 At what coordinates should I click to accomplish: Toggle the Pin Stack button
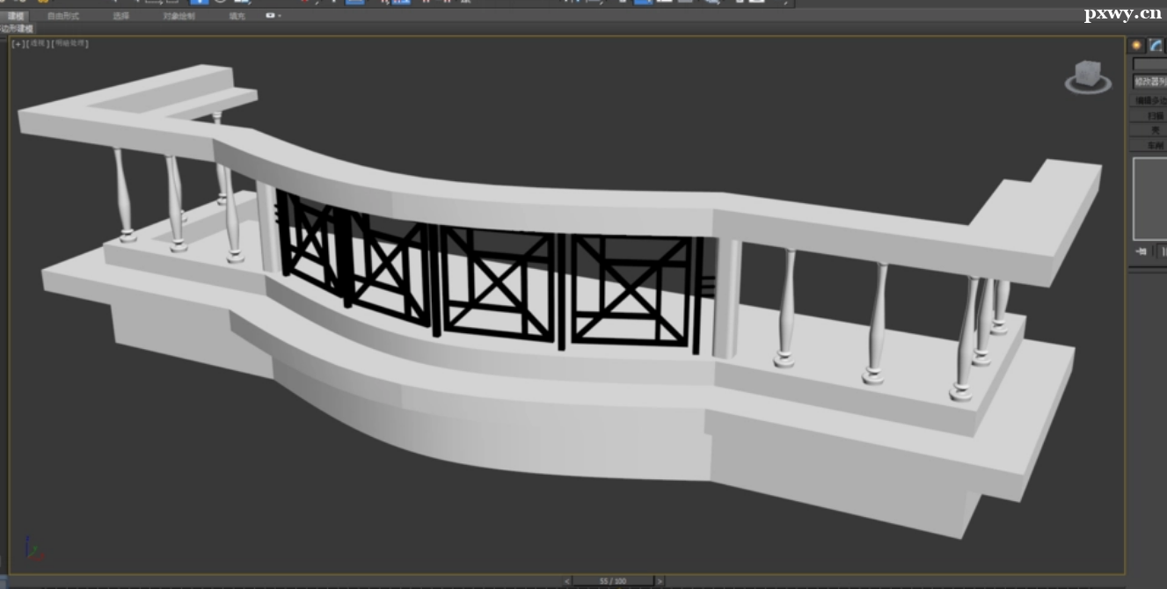(1141, 251)
